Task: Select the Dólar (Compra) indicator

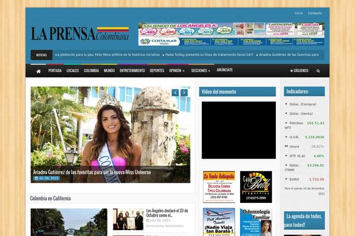Action: coord(303,104)
